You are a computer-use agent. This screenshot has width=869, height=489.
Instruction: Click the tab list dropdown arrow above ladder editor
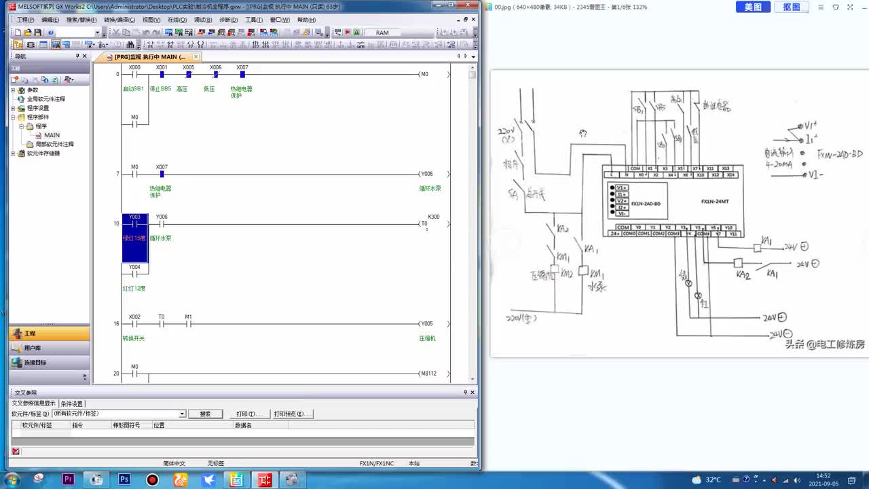[x=473, y=56]
